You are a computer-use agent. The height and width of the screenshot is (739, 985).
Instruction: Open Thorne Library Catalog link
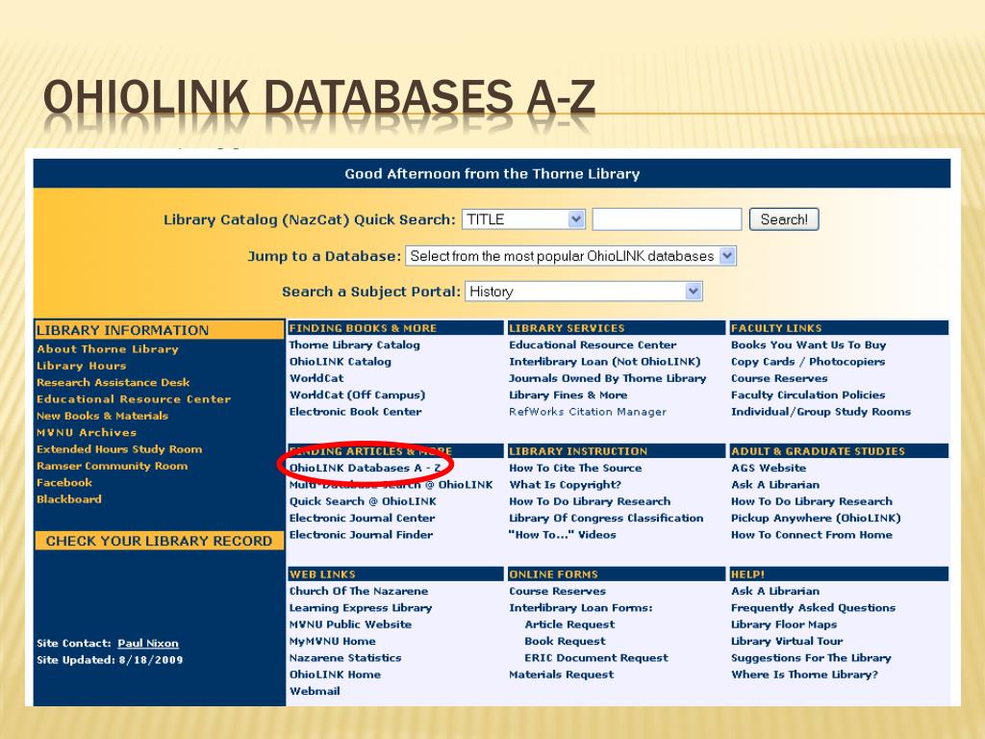click(x=354, y=345)
